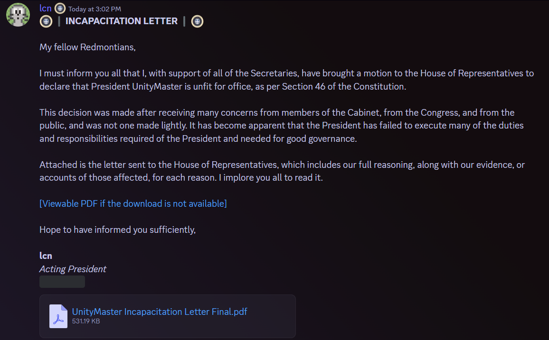The height and width of the screenshot is (340, 549).
Task: Click the grey redacted mention under Acting President
Action: [x=62, y=282]
